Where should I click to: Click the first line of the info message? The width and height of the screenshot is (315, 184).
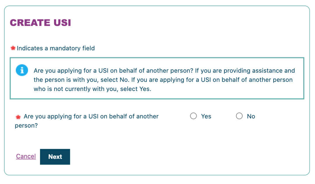tap(164, 71)
